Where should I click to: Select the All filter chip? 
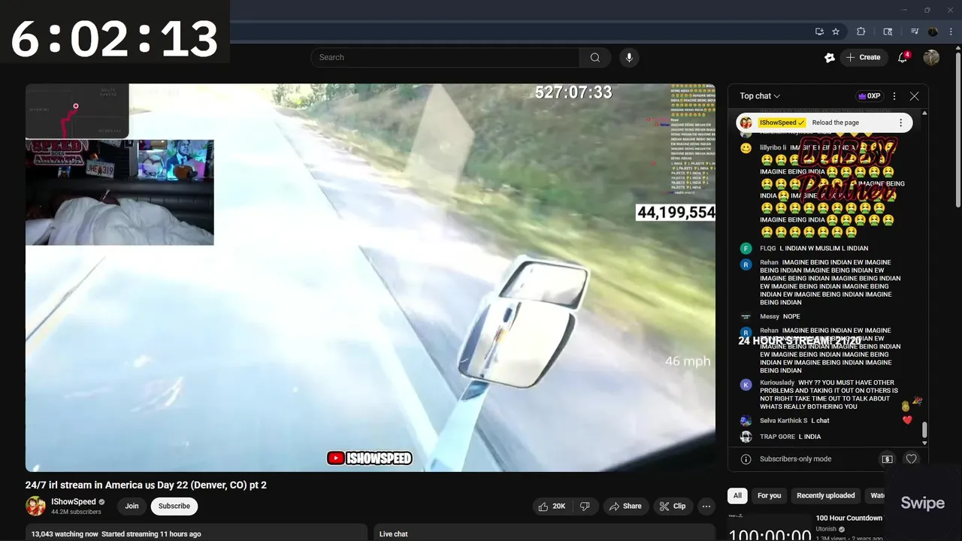[737, 496]
